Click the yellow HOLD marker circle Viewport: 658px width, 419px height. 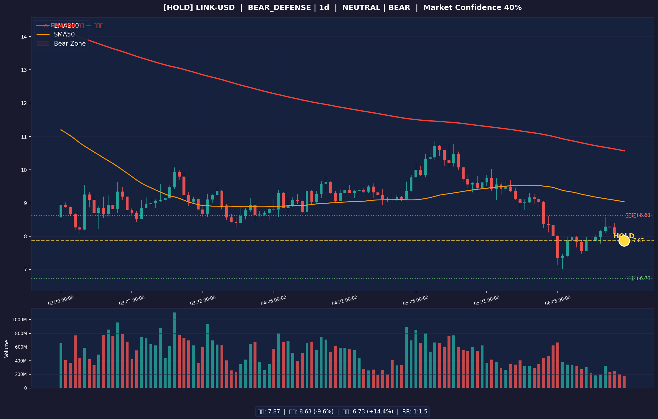point(624,241)
